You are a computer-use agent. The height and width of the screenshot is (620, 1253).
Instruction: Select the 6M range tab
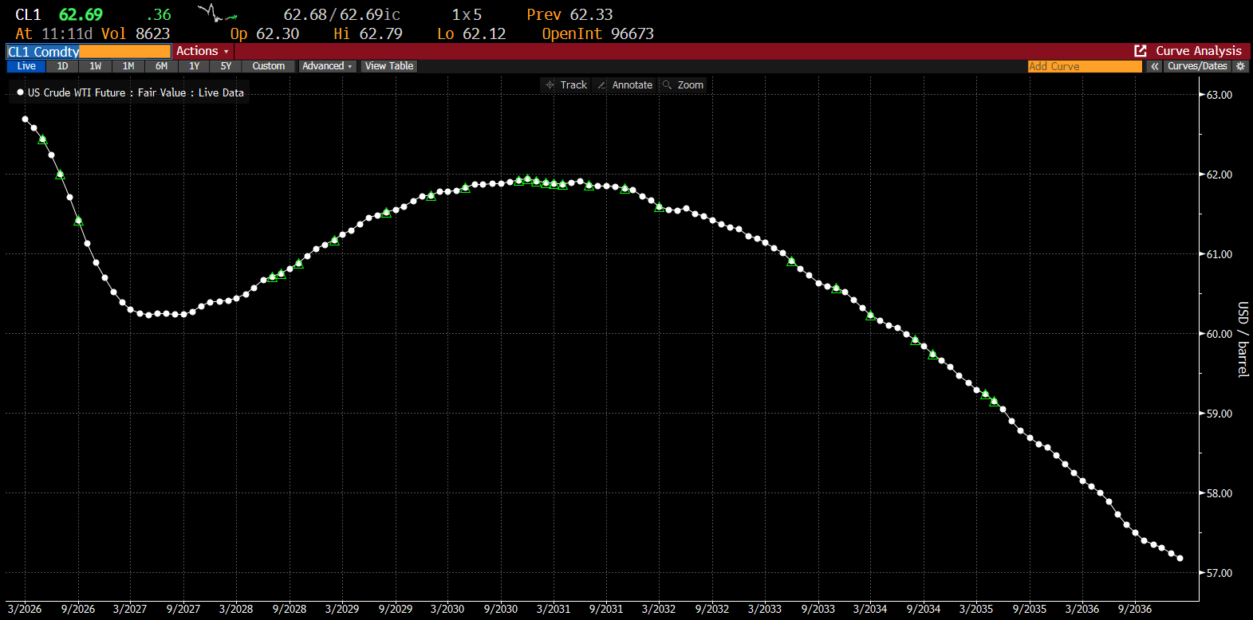click(161, 66)
